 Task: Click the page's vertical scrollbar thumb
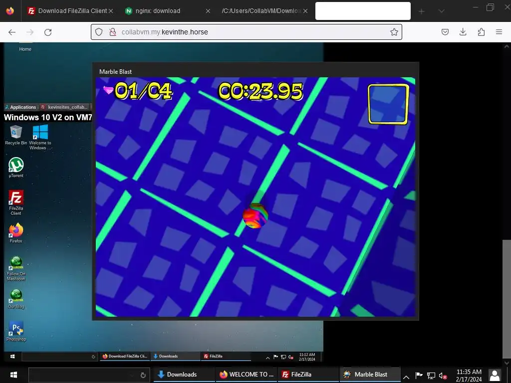coord(507,298)
